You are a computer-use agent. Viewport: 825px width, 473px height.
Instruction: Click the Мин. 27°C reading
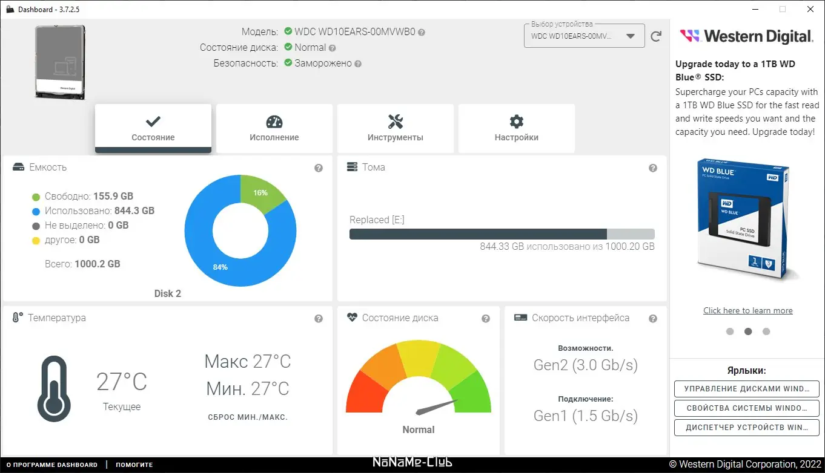[248, 388]
